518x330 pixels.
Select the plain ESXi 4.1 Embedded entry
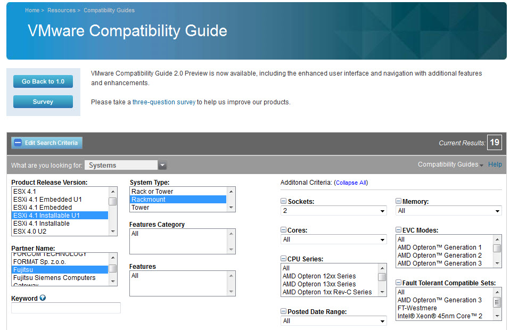pyautogui.click(x=60, y=208)
